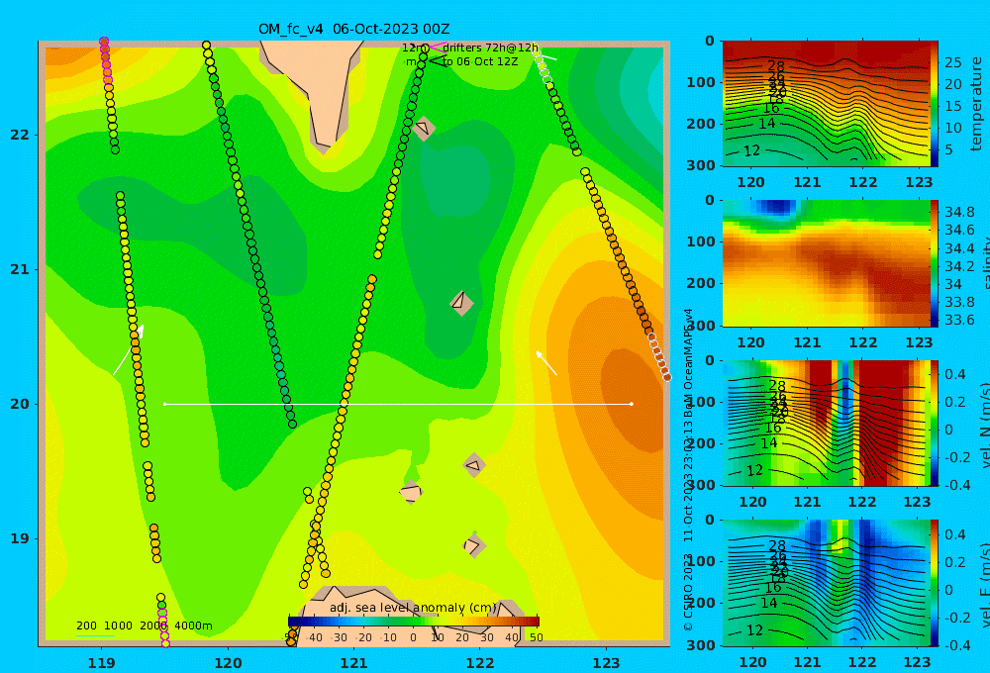Click the 'salinity' colorbar axis label
This screenshot has width=990, height=673.
pos(985,263)
